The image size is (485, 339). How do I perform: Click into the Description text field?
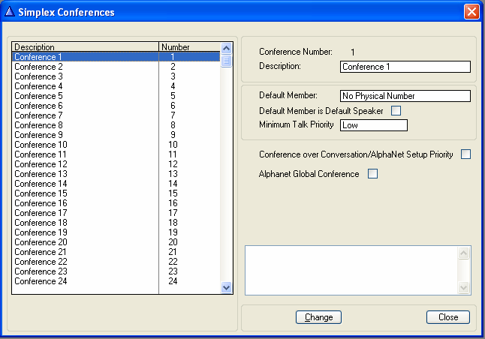405,66
